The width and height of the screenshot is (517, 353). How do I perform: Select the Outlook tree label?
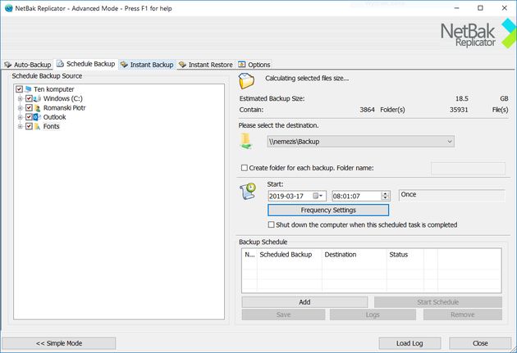(x=54, y=117)
